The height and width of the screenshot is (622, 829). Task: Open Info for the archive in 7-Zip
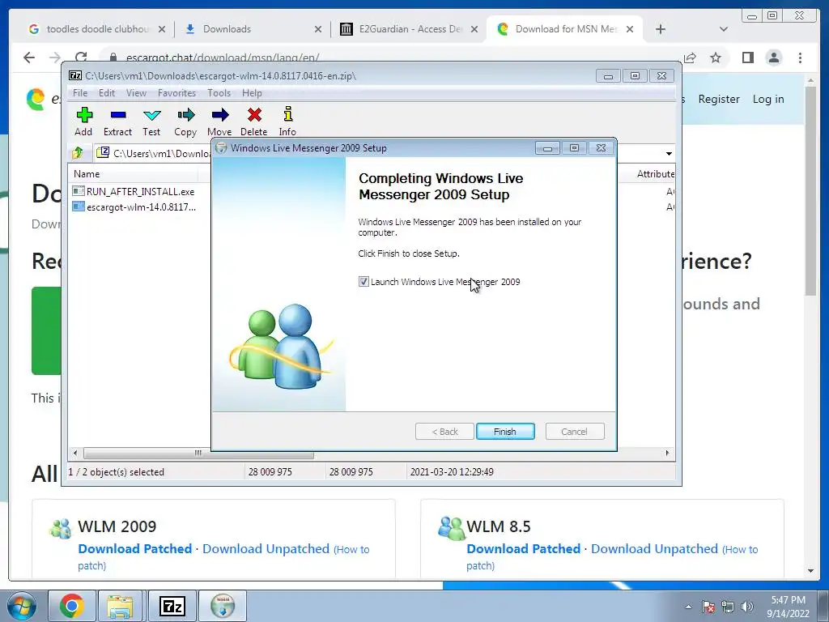[287, 115]
